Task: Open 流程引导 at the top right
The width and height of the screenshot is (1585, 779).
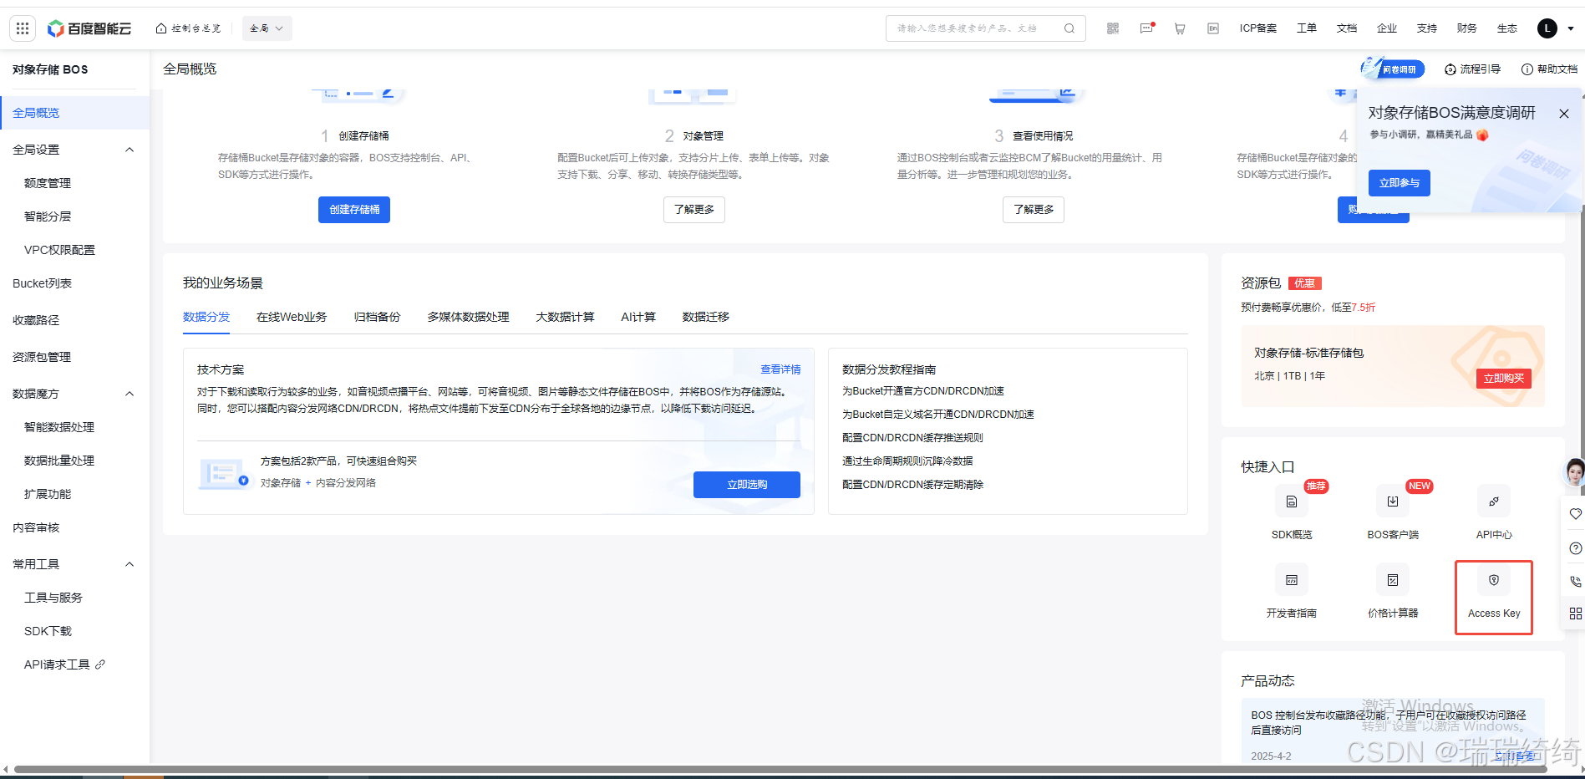Action: point(1473,69)
